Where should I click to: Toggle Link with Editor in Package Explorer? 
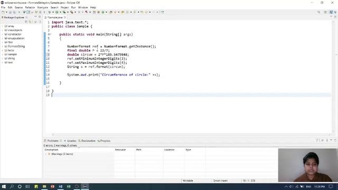point(31,22)
